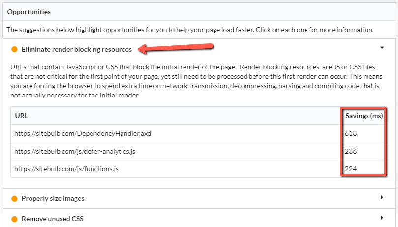Open the Eliminate render blocking resources heading
The height and width of the screenshot is (227, 398).
tap(77, 49)
